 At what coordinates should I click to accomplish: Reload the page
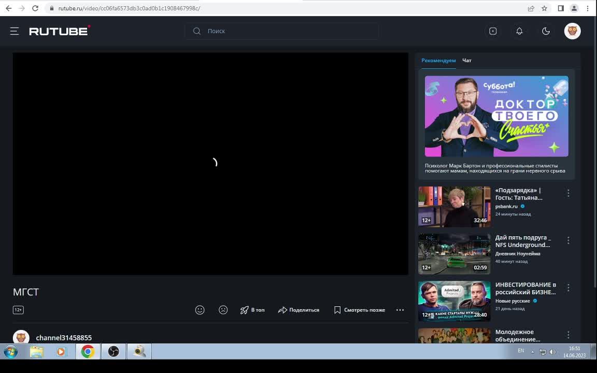click(x=35, y=8)
